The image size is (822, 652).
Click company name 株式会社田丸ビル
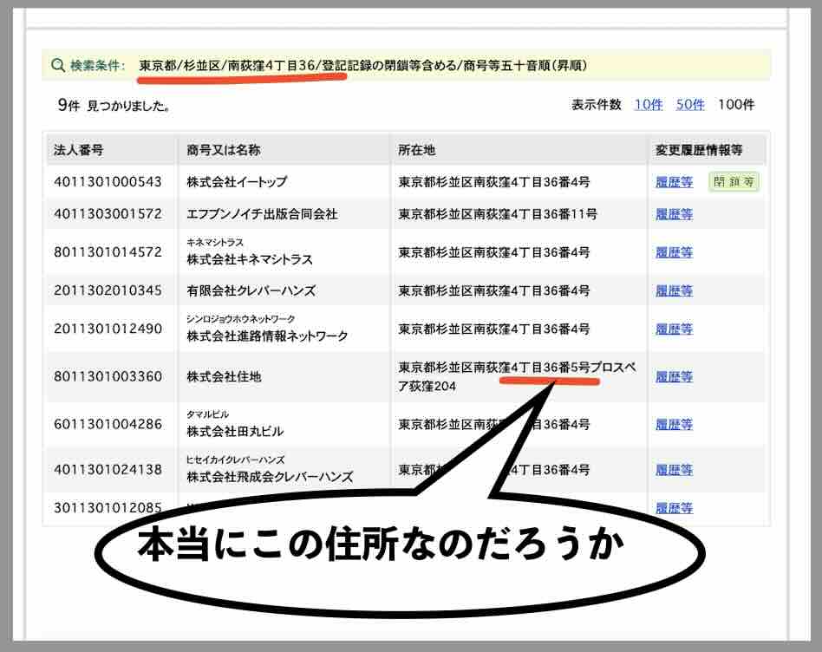[235, 432]
